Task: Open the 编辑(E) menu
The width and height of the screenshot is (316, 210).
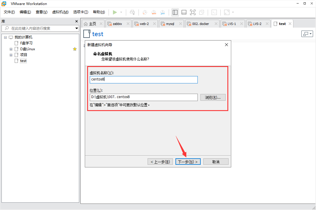Action: coord(25,12)
